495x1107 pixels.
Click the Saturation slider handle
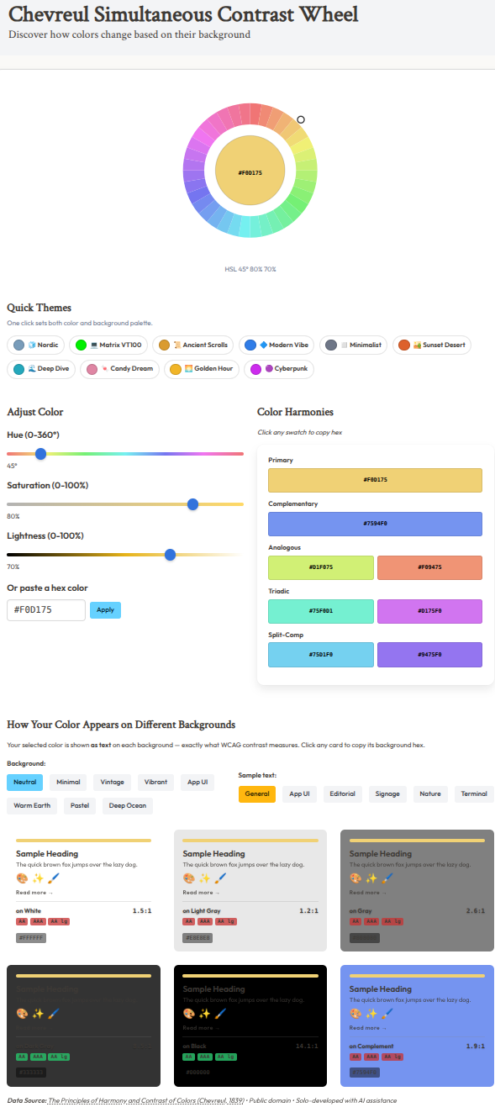click(x=192, y=504)
